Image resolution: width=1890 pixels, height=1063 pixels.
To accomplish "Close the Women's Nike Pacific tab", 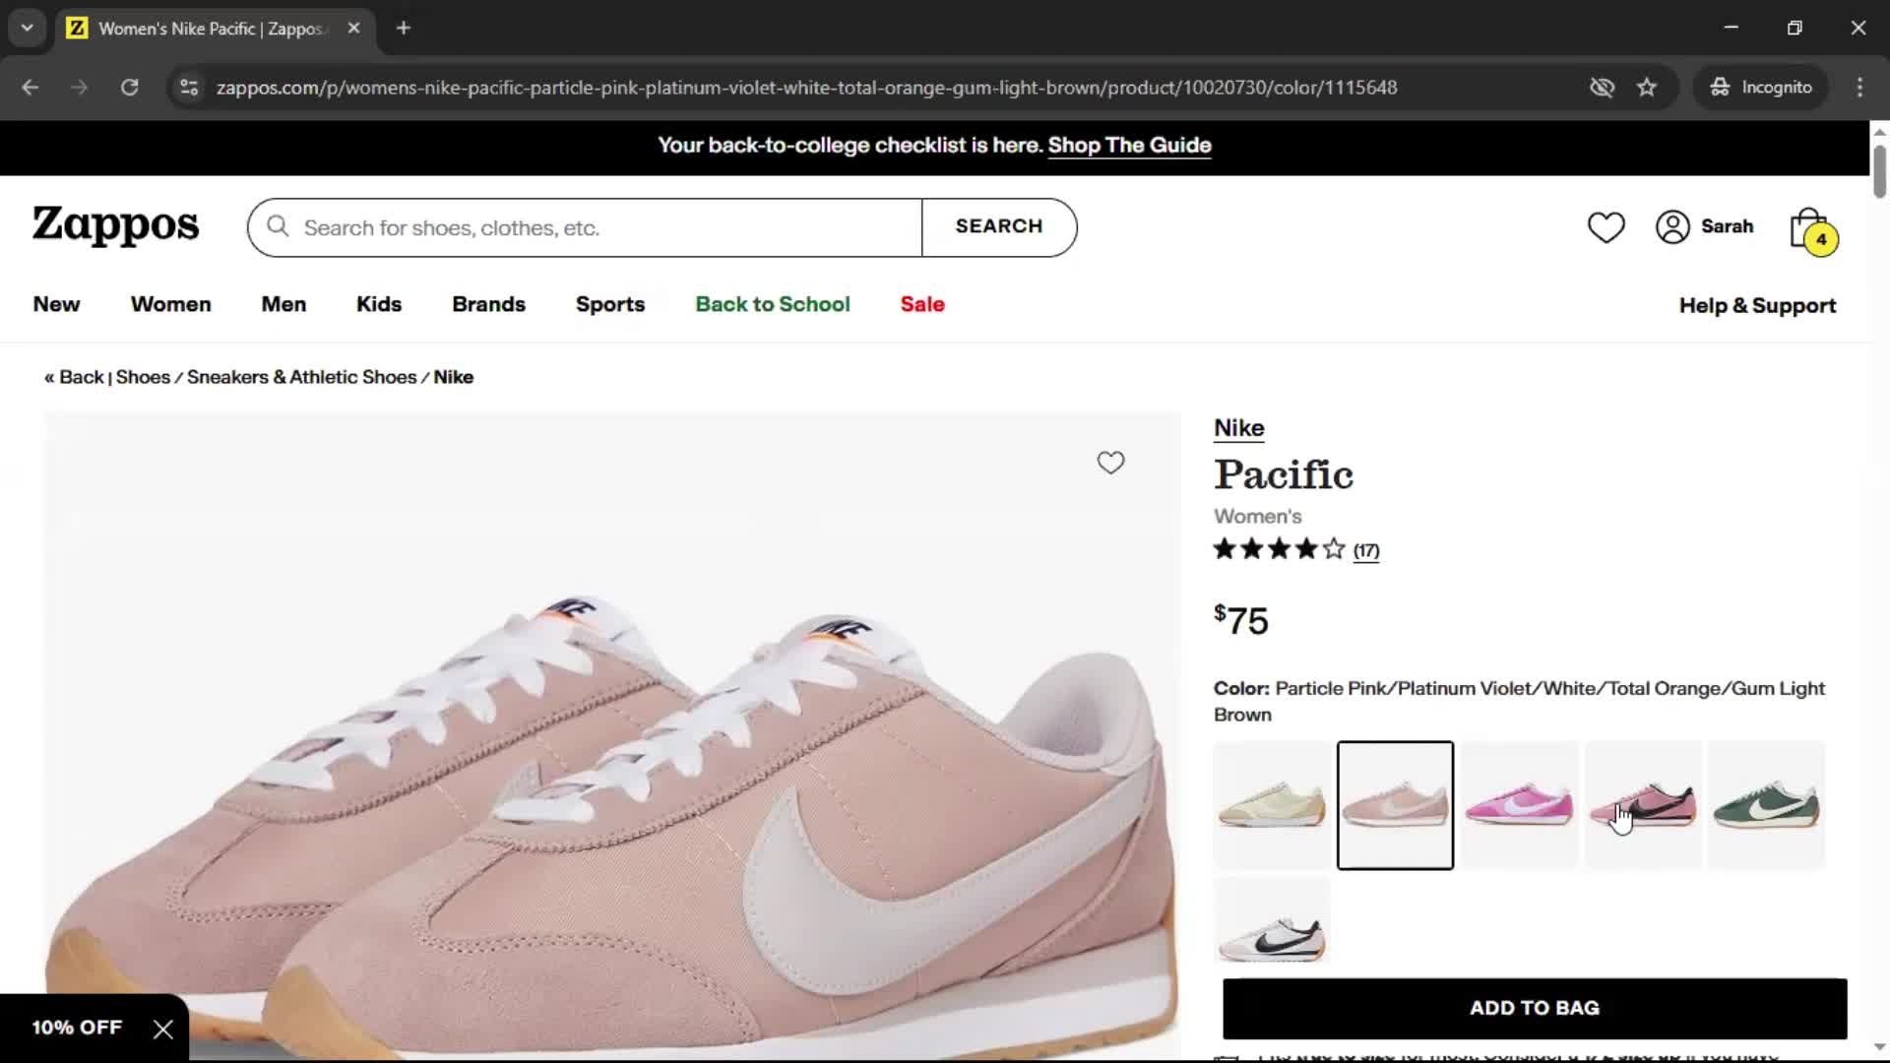I will click(x=353, y=29).
